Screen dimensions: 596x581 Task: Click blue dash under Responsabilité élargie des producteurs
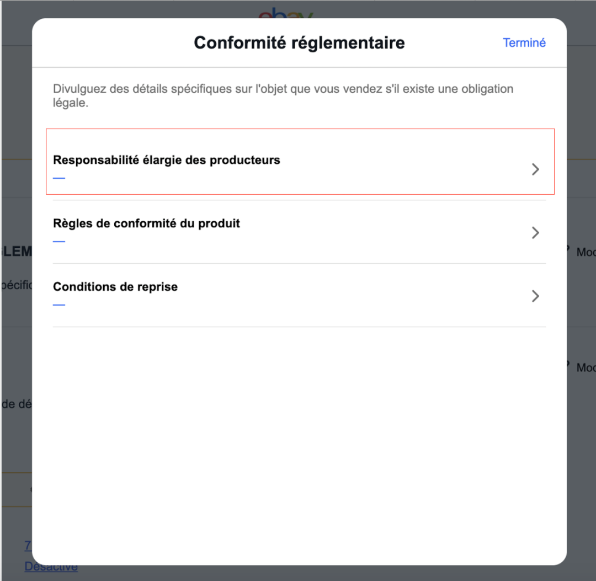pos(59,178)
